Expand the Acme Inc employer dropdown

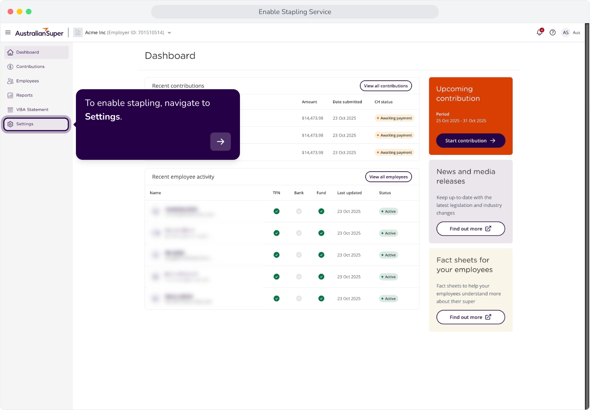(x=169, y=33)
